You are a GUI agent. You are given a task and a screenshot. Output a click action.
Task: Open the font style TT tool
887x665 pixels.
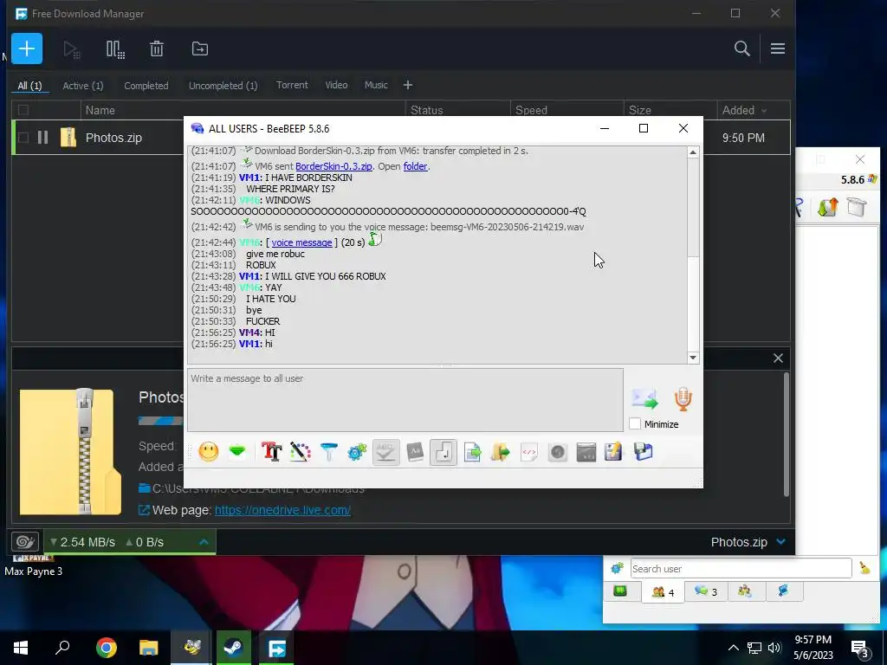point(271,452)
